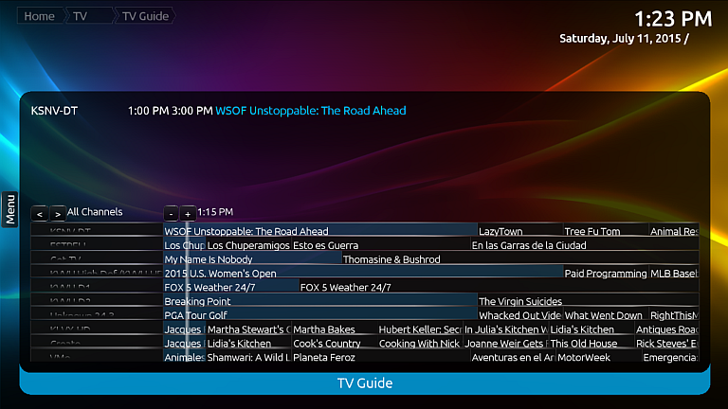Select Martha Stewart's program cell
Screen dimensions: 728x409
248,329
